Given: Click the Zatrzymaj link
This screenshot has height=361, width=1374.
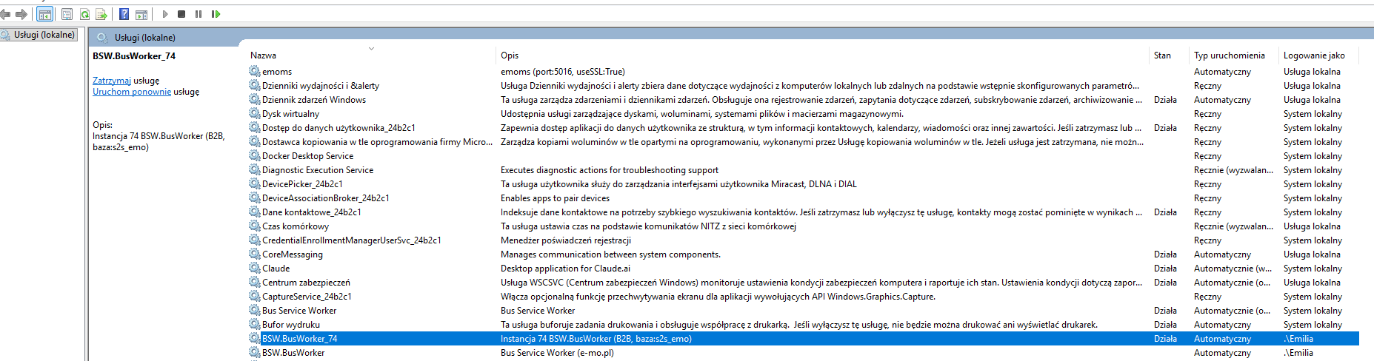Looking at the screenshot, I should tap(112, 81).
